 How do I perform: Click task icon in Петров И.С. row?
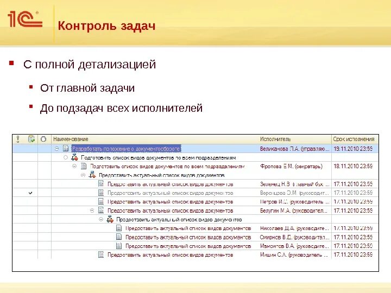pyautogui.click(x=101, y=201)
